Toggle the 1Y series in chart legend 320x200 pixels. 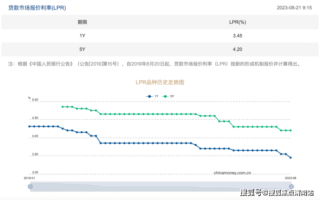click(x=156, y=96)
